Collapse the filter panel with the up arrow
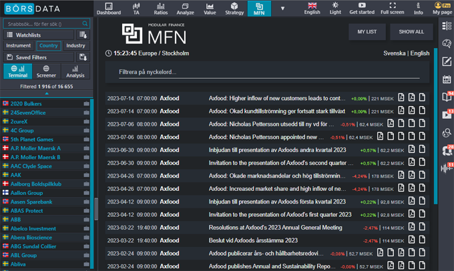The height and width of the screenshot is (271, 454). [x=47, y=93]
